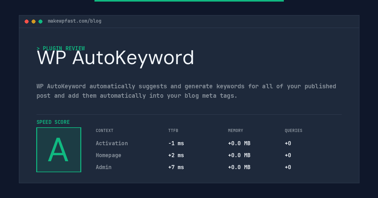Click the Activation row memory value
Image resolution: width=378 pixels, height=198 pixels.
pos(239,143)
